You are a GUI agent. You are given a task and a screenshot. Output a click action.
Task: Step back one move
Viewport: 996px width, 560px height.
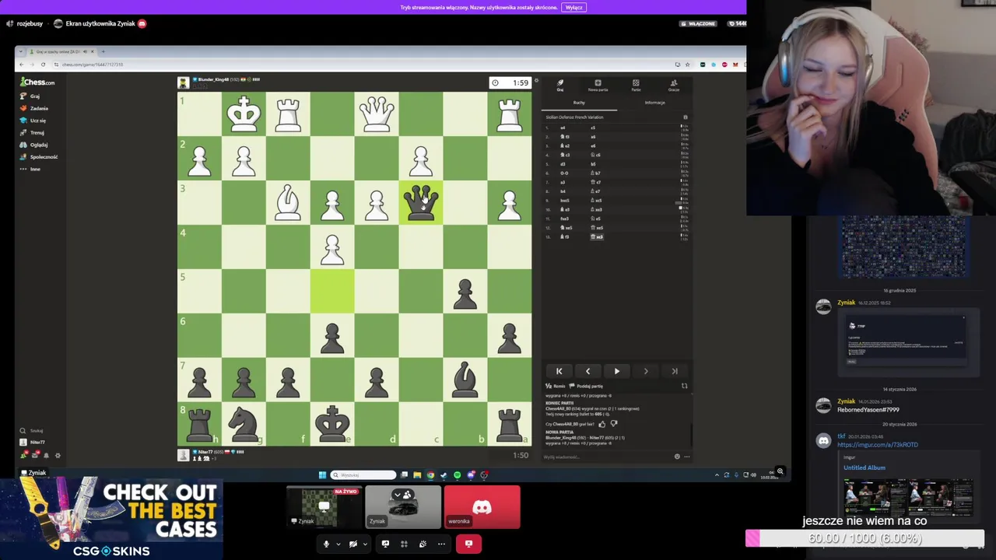[x=587, y=371]
